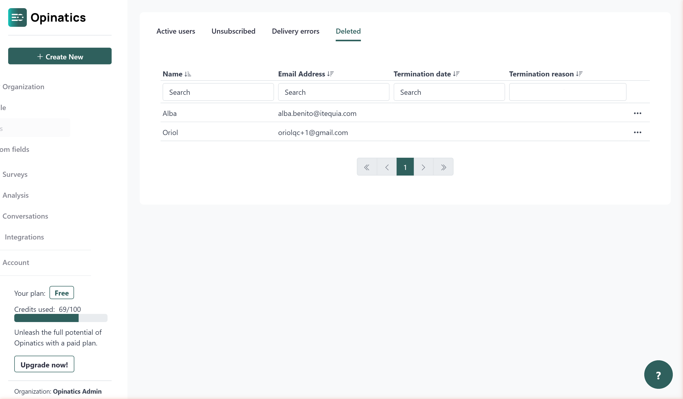This screenshot has height=399, width=683.
Task: Focus the Email Address search field
Action: click(x=334, y=92)
